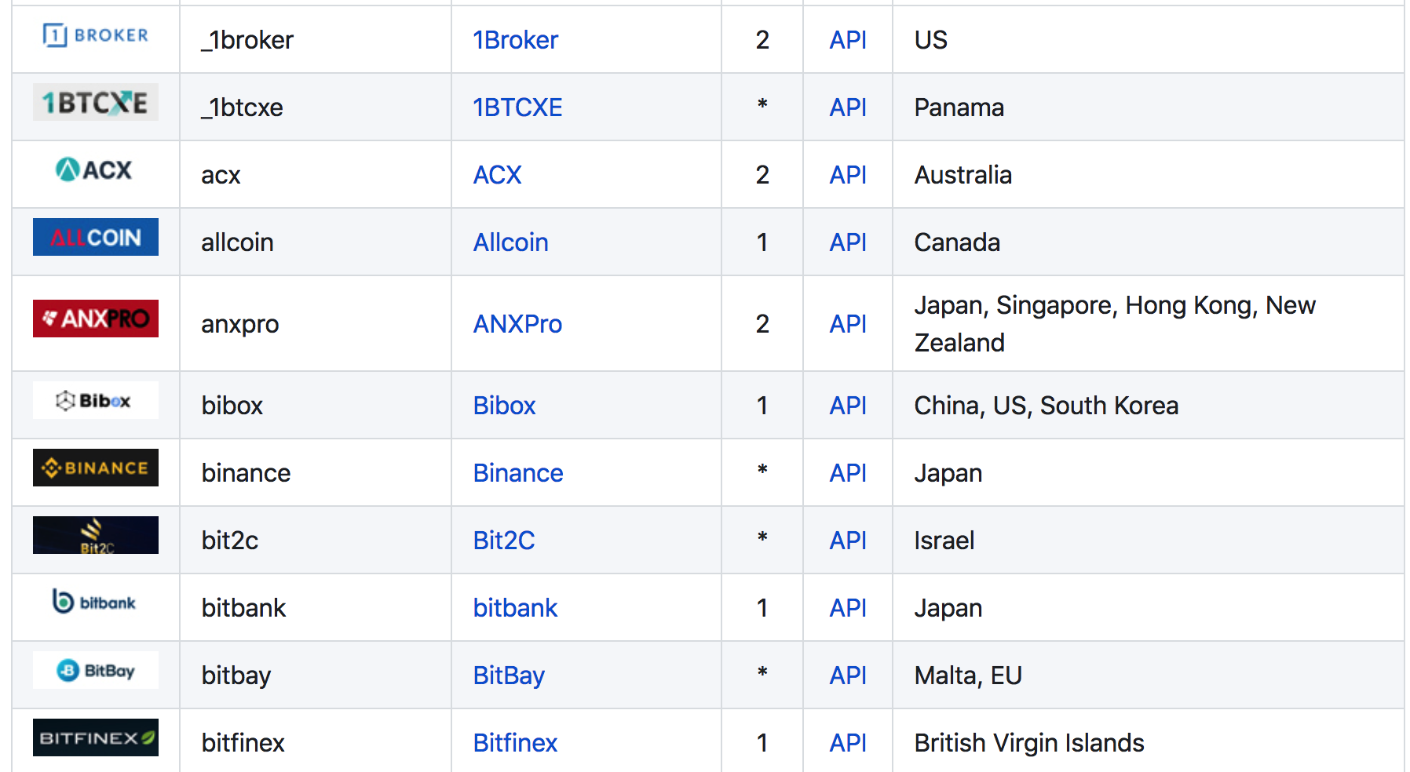Viewport: 1410px width, 772px height.
Task: Click the 1Broker logo icon
Action: pyautogui.click(x=96, y=35)
